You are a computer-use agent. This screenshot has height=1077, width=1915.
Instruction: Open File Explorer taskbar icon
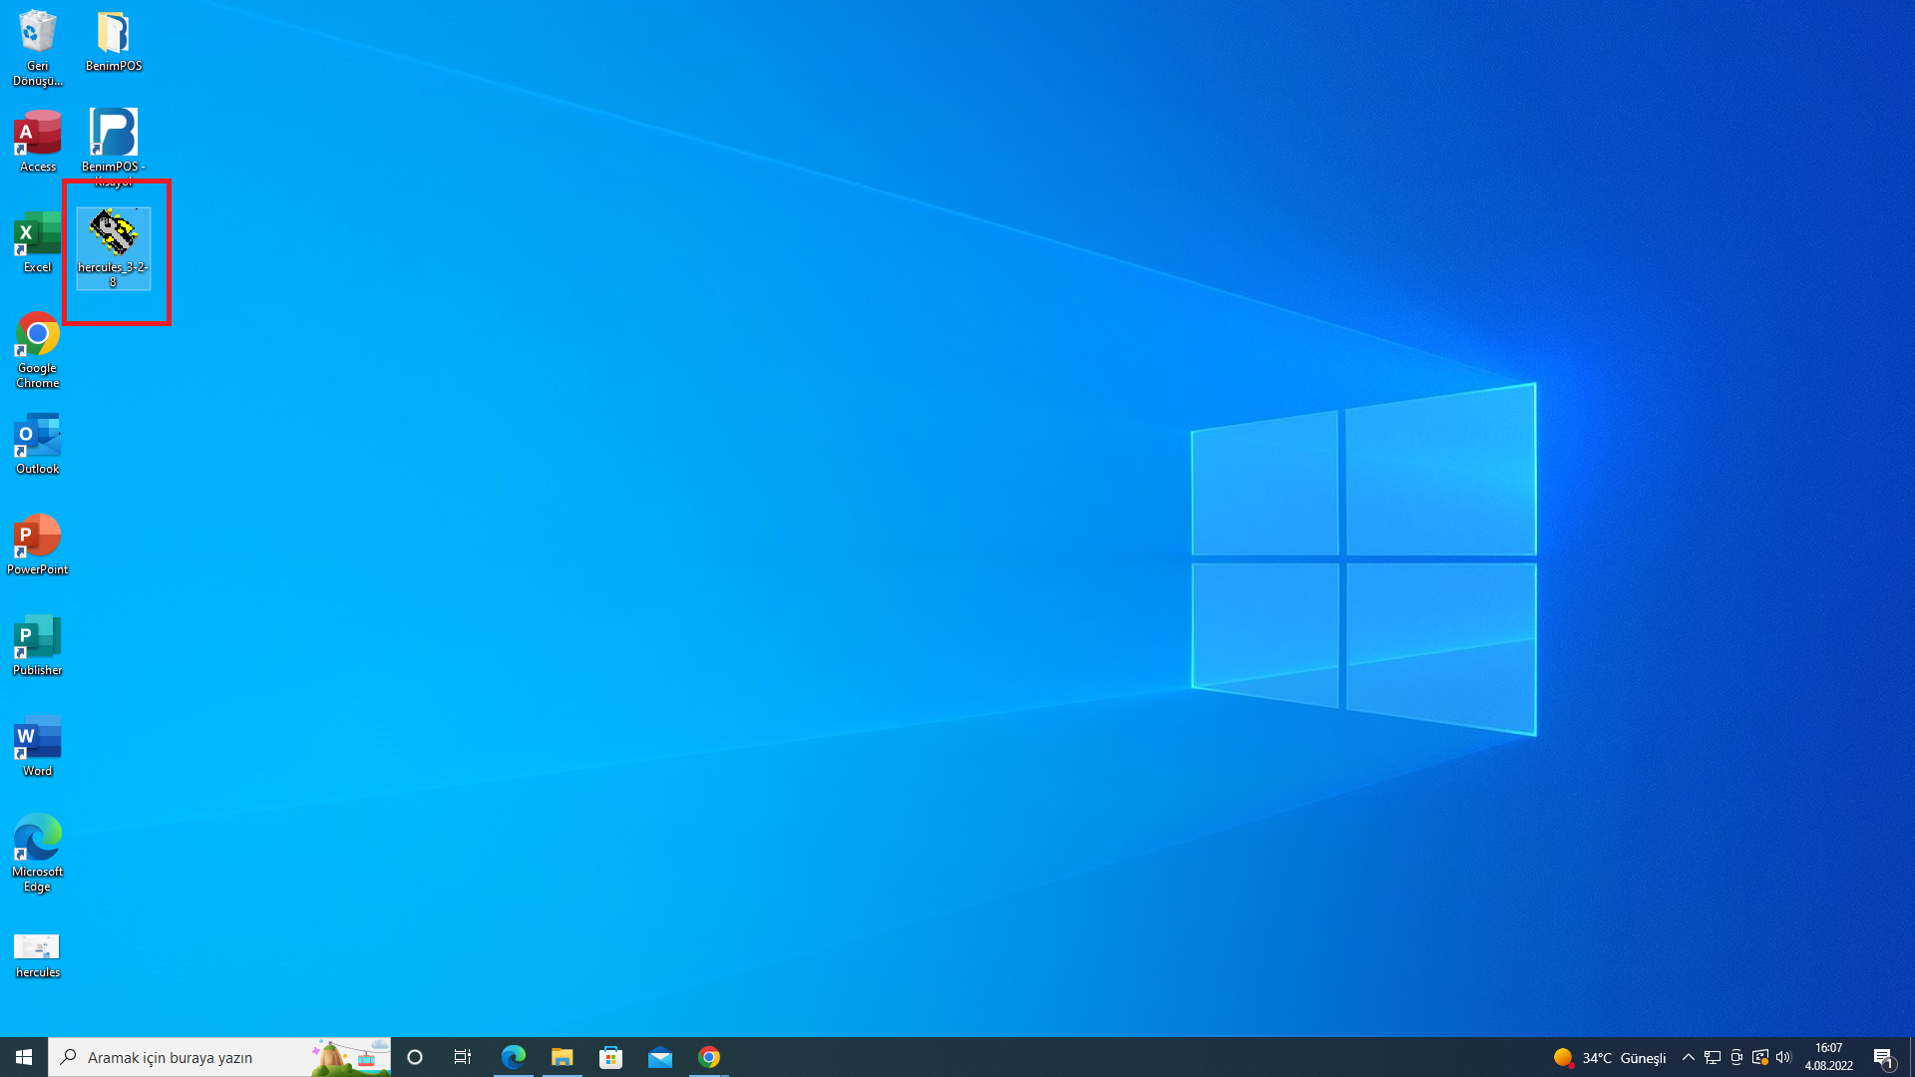click(x=562, y=1057)
